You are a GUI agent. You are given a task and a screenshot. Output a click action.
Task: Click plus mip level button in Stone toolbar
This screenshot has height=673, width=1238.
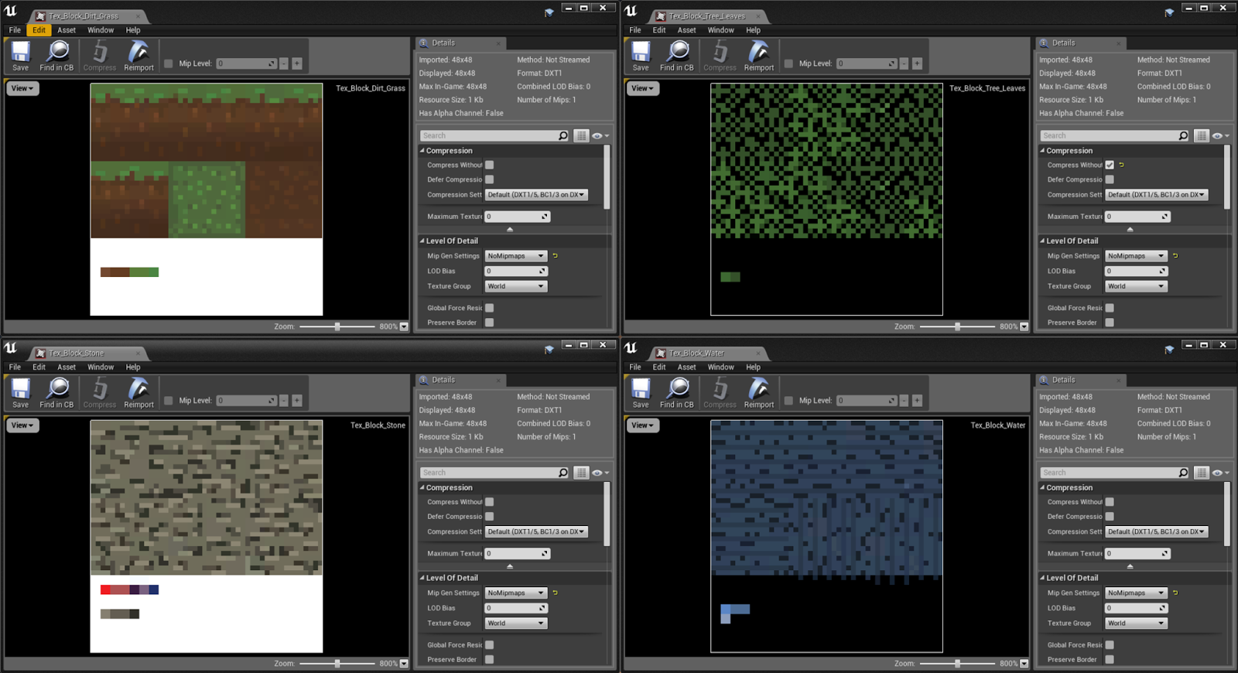point(297,401)
